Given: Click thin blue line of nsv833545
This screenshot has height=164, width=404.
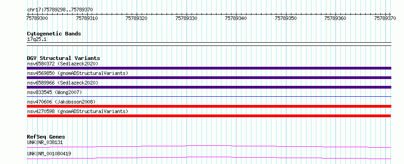Looking at the screenshot, I should [x=209, y=96].
